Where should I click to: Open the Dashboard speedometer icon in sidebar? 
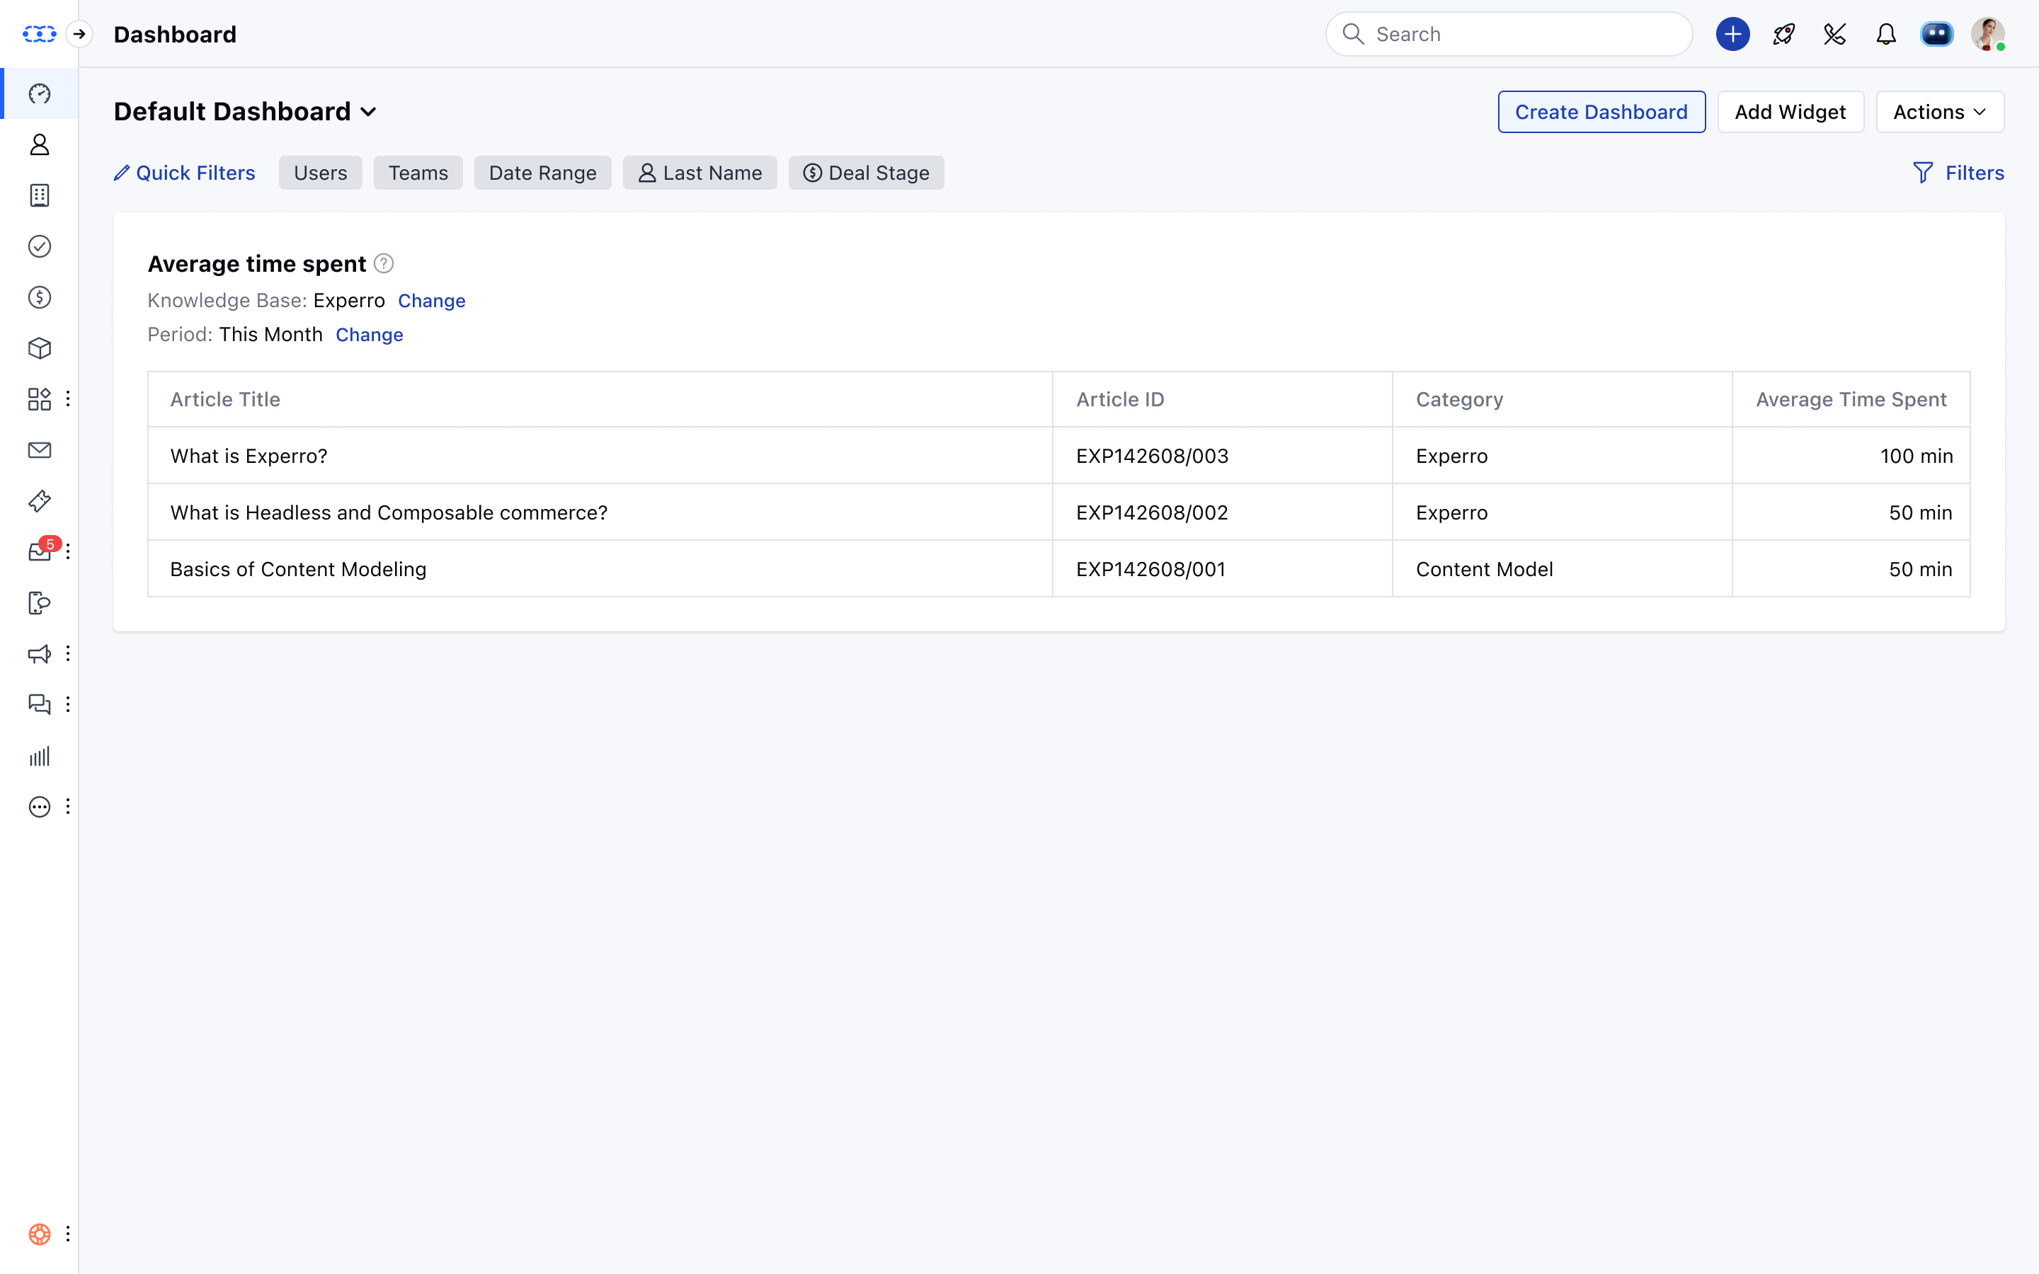(40, 93)
